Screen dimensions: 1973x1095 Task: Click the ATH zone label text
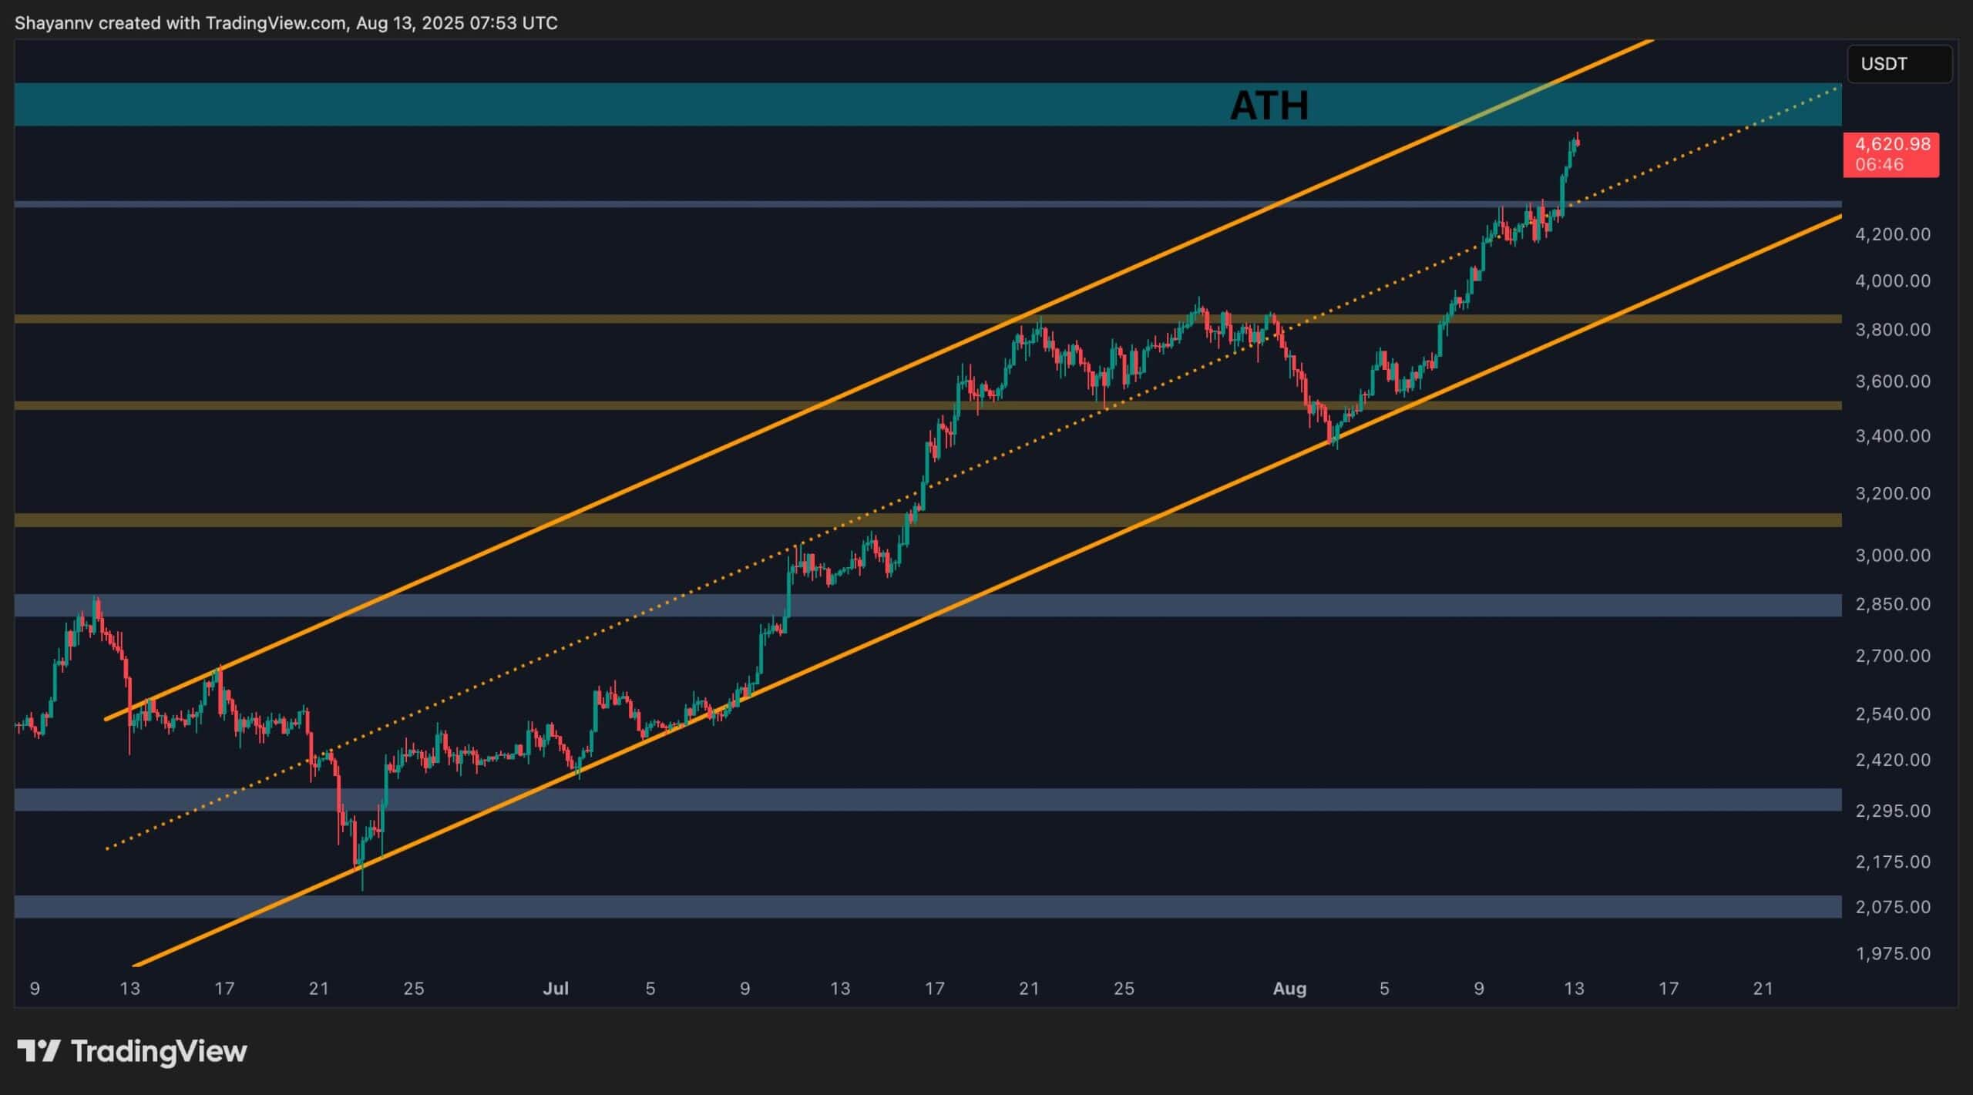tap(1269, 106)
